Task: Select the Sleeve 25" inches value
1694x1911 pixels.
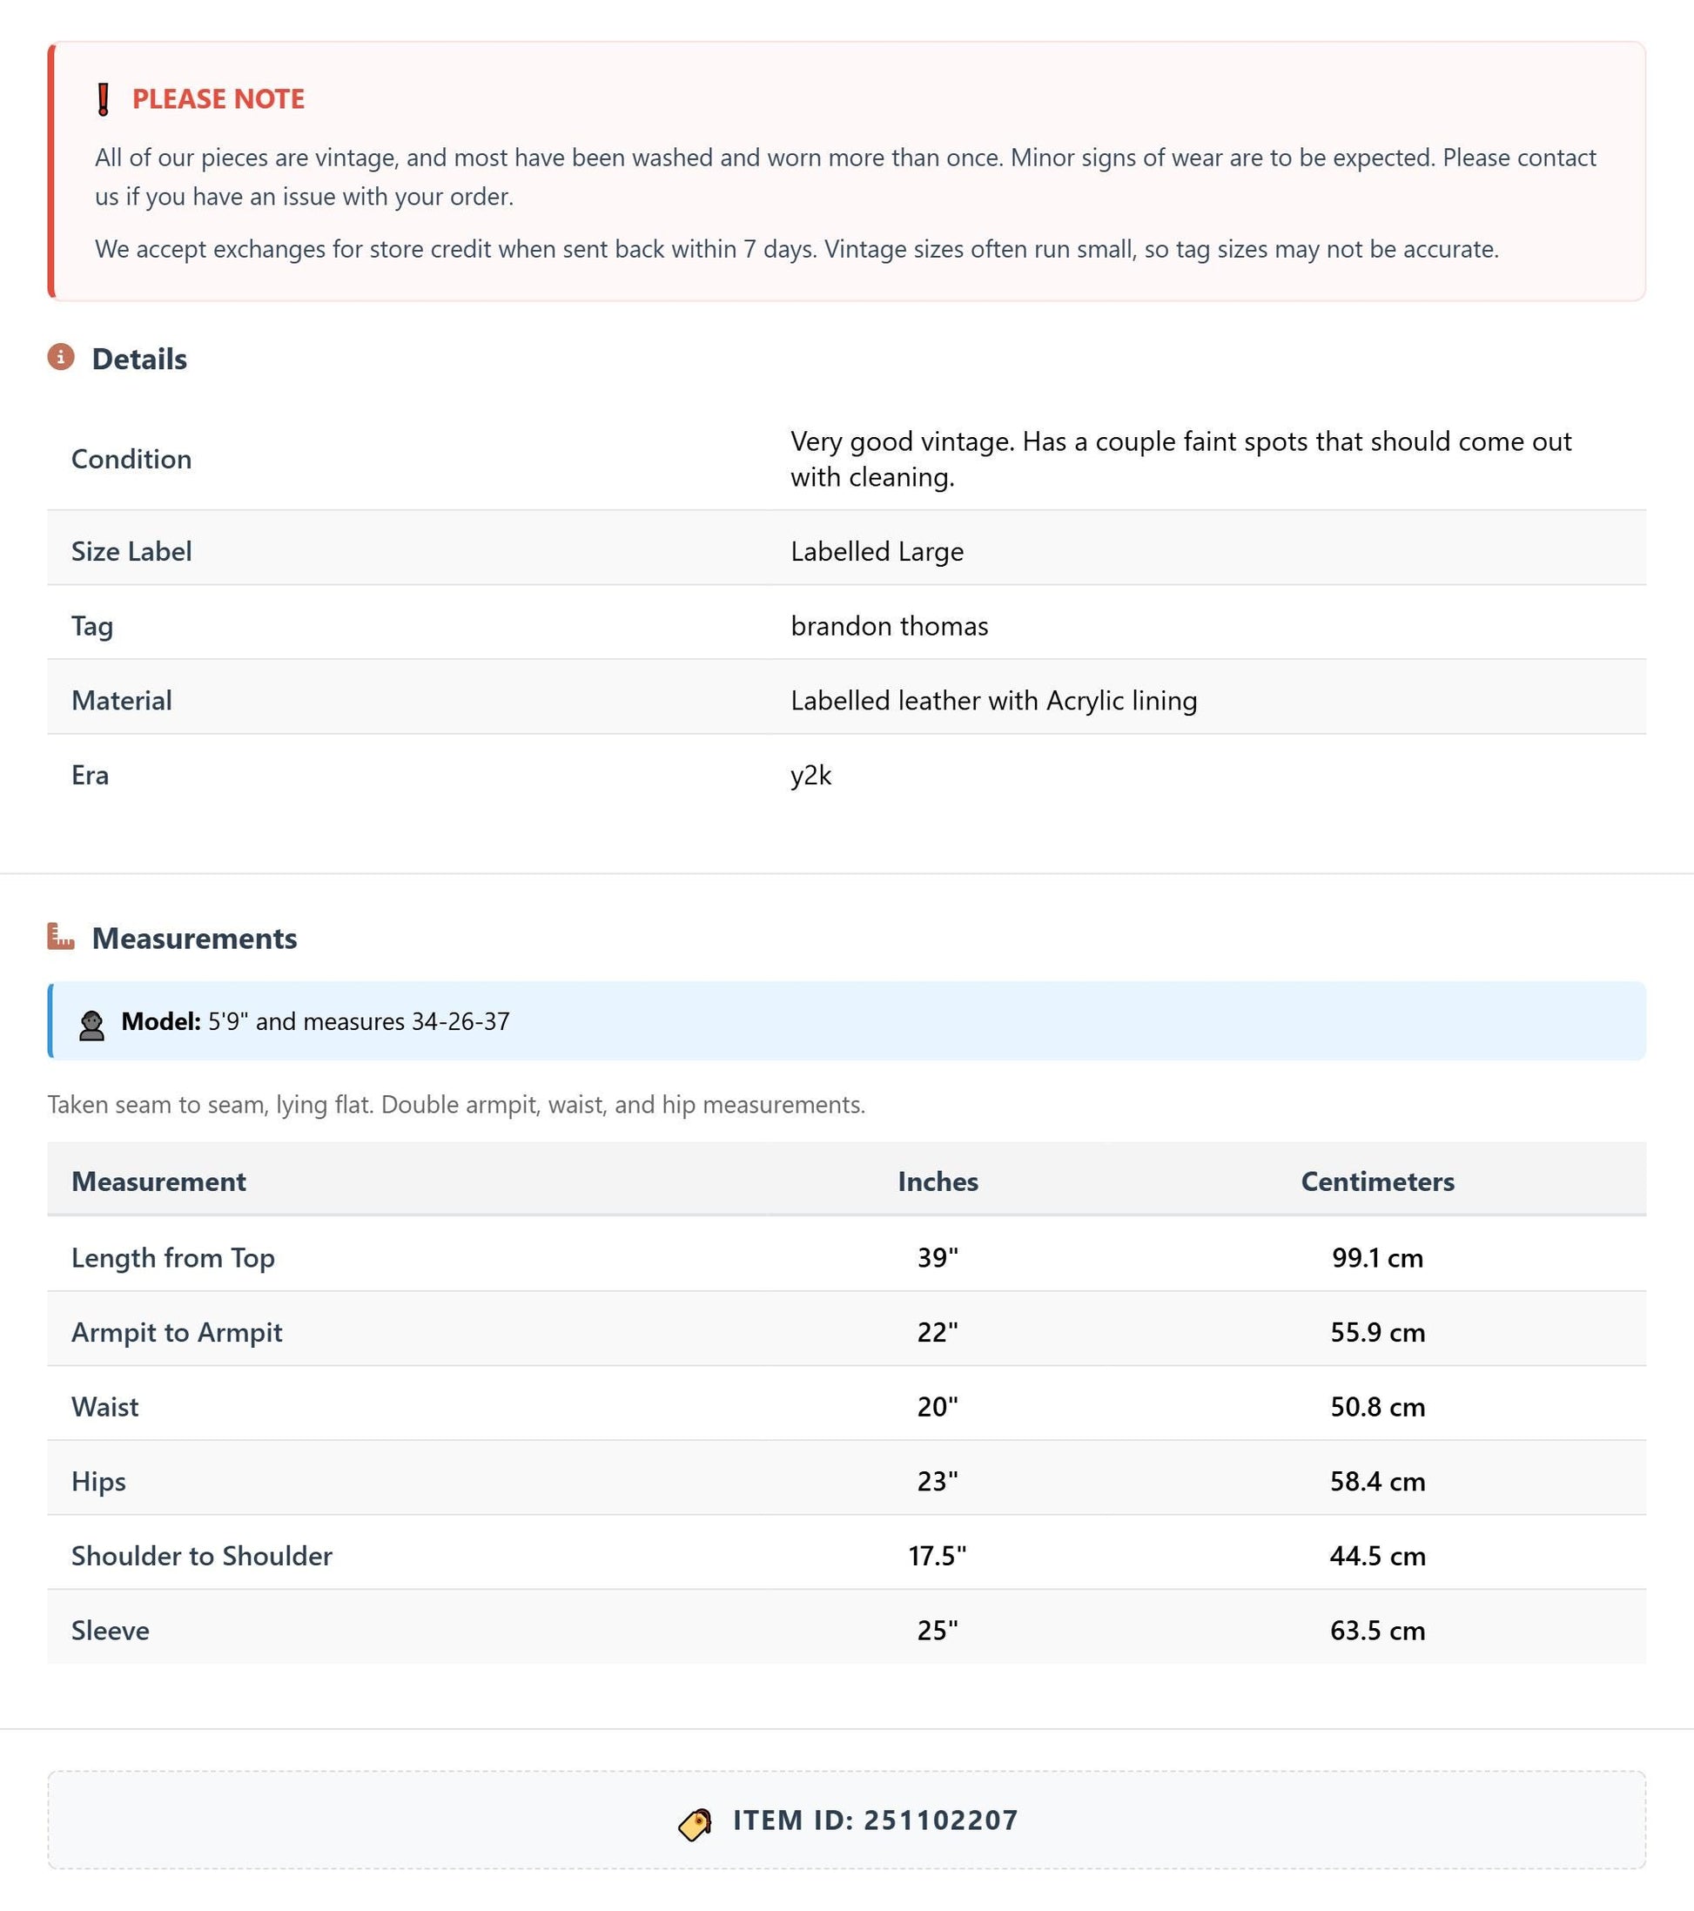Action: [938, 1631]
